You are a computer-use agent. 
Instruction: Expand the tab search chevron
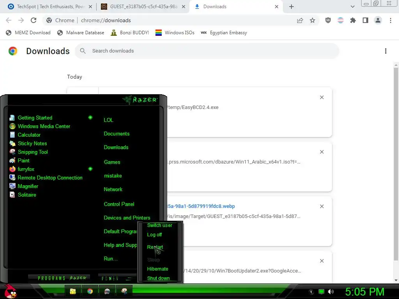tap(352, 7)
